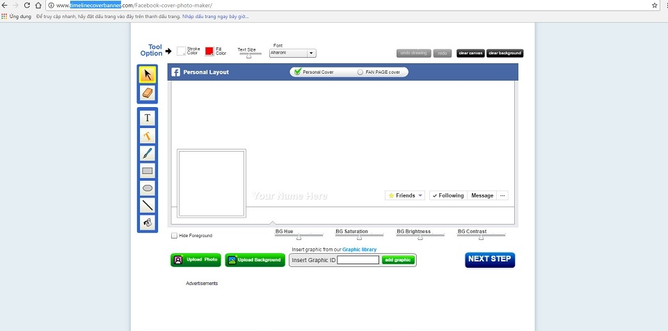Click the Upload Background button
Screen dimensions: 668x331
coord(255,260)
